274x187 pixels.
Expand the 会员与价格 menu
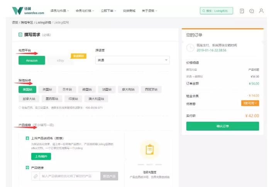[85, 11]
